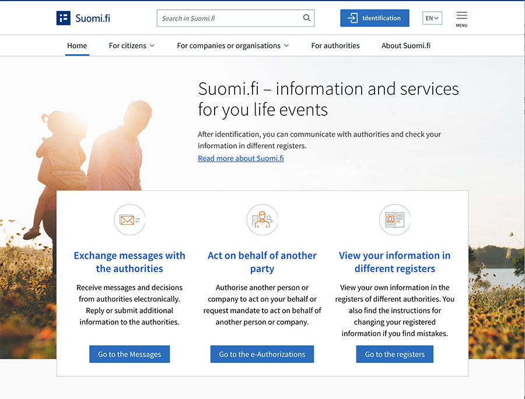
Task: Expand the For citizens menu
Action: (132, 45)
